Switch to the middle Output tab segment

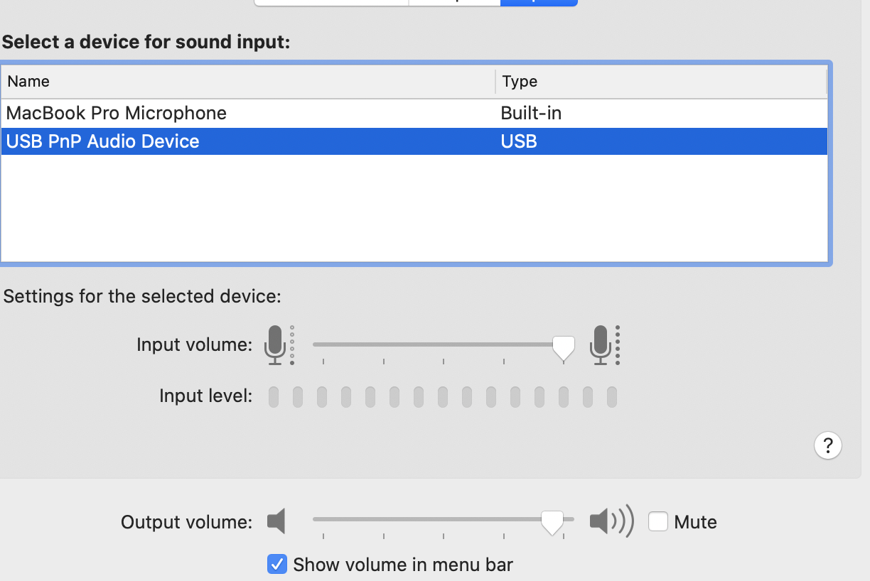click(455, 2)
